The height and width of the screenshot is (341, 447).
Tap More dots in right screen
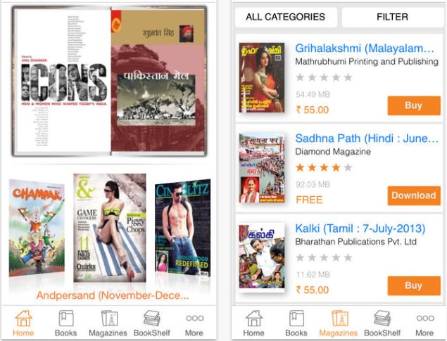pos(425,318)
